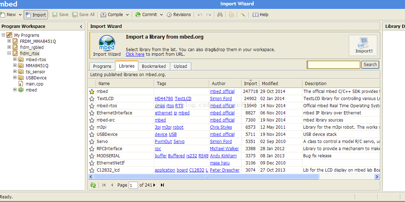Click the big Import! button
This screenshot has height=202, width=405.
click(x=363, y=45)
